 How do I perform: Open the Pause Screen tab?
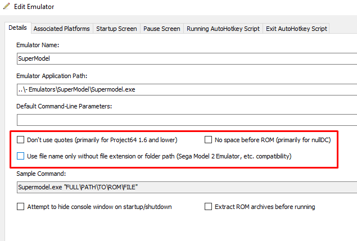click(x=162, y=29)
